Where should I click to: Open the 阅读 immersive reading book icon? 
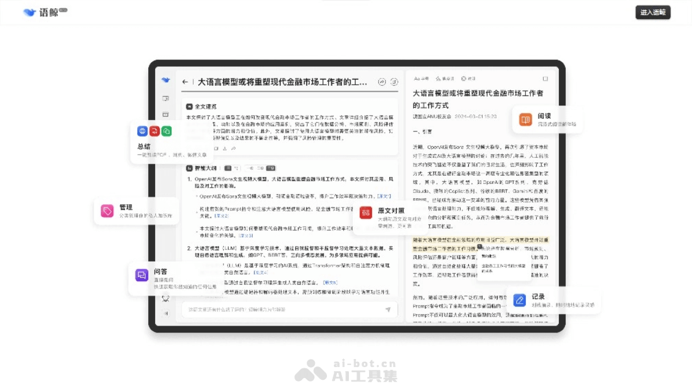point(526,119)
